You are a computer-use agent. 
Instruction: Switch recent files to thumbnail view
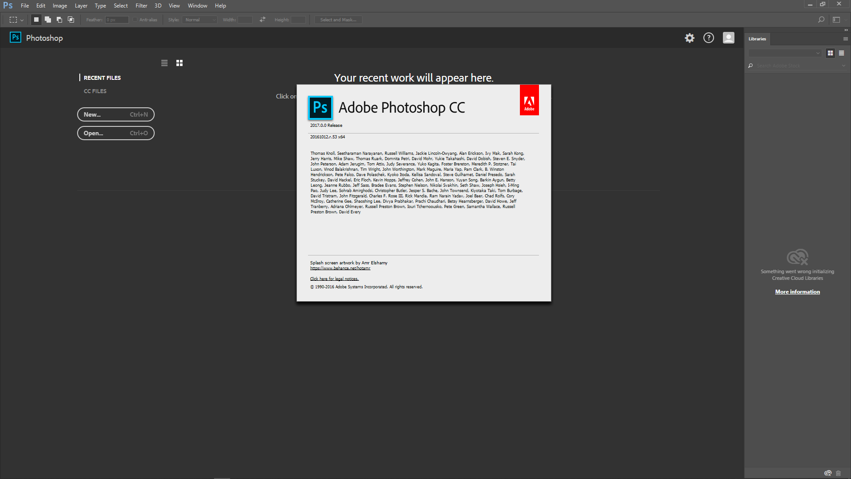(180, 63)
